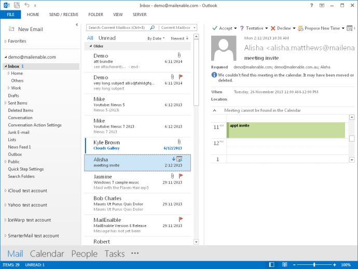Switch to the SEND / RECEIVE tab

click(64, 15)
